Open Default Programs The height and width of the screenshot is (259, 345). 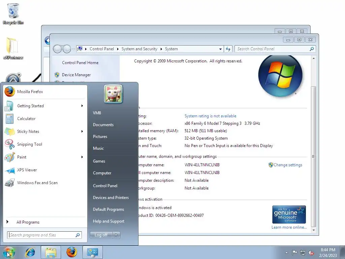coord(108,209)
